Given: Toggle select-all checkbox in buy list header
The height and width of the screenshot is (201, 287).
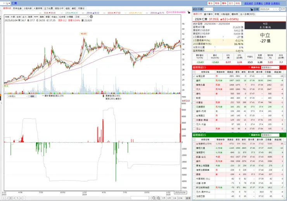Looking at the screenshot, I should (x=194, y=72).
